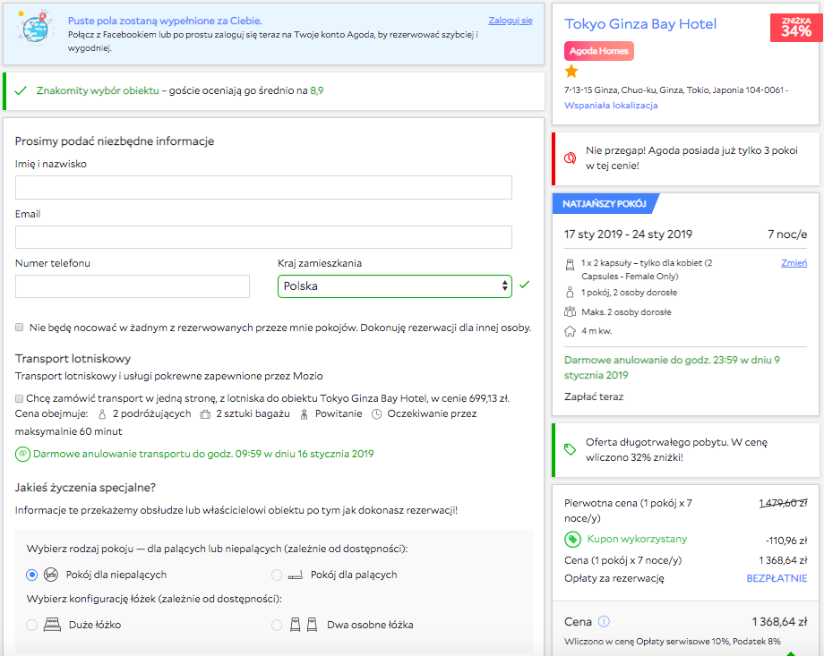Choose Dwa osobne łóżka radio option
The height and width of the screenshot is (656, 824).
point(277,625)
